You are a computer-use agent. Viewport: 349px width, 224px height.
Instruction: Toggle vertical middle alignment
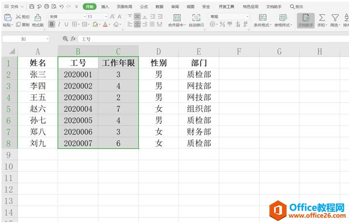point(137,17)
